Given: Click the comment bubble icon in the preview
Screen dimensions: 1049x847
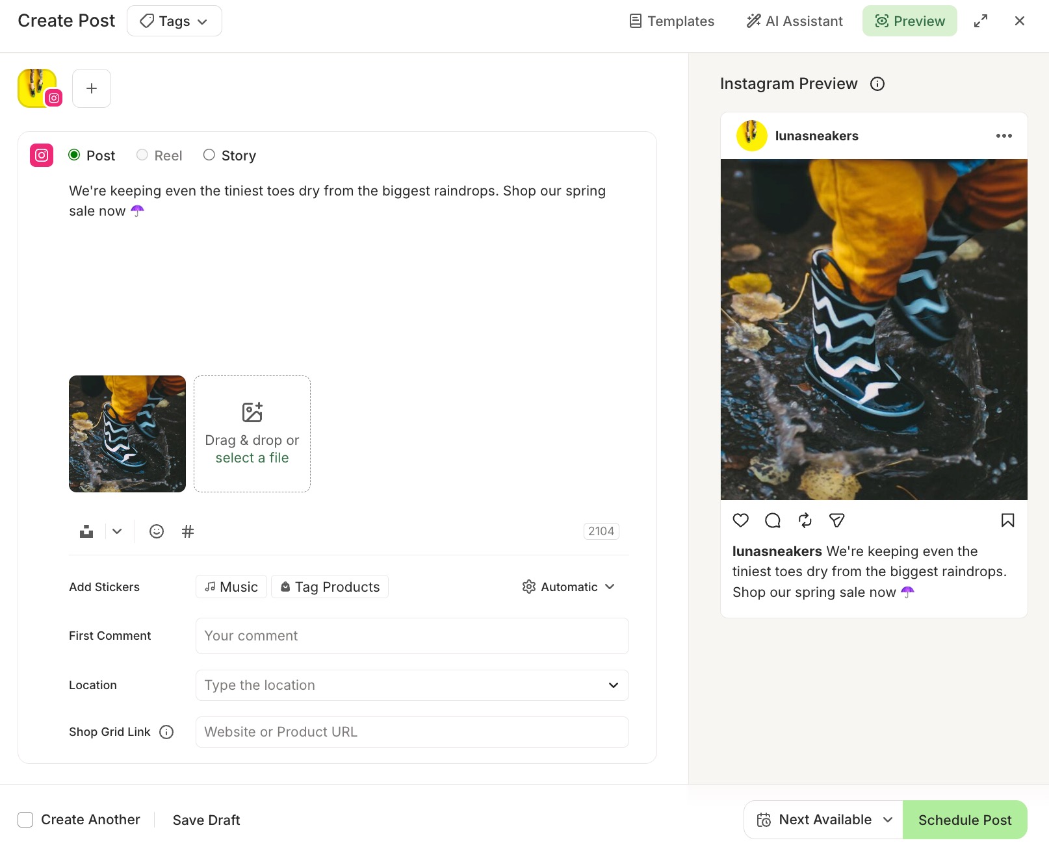Looking at the screenshot, I should click(x=772, y=520).
